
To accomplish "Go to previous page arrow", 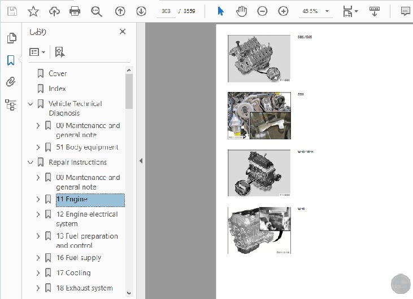I will pos(120,11).
